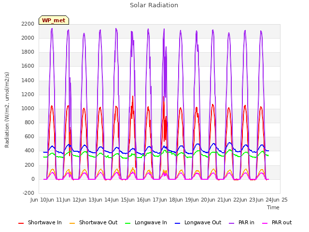Click the orange Shortwave Out legend swatch
The width and height of the screenshot is (309, 232).
tap(72, 223)
